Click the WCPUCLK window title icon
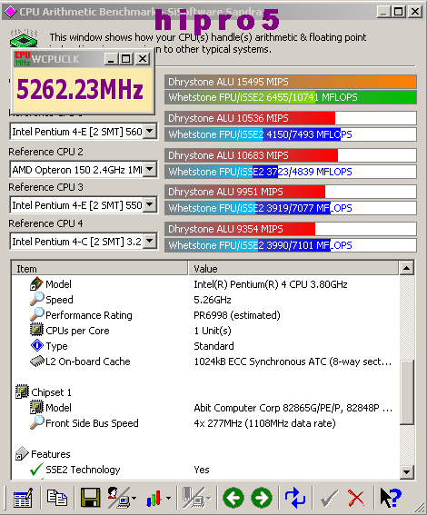Image resolution: width=427 pixels, height=515 pixels. click(x=23, y=58)
